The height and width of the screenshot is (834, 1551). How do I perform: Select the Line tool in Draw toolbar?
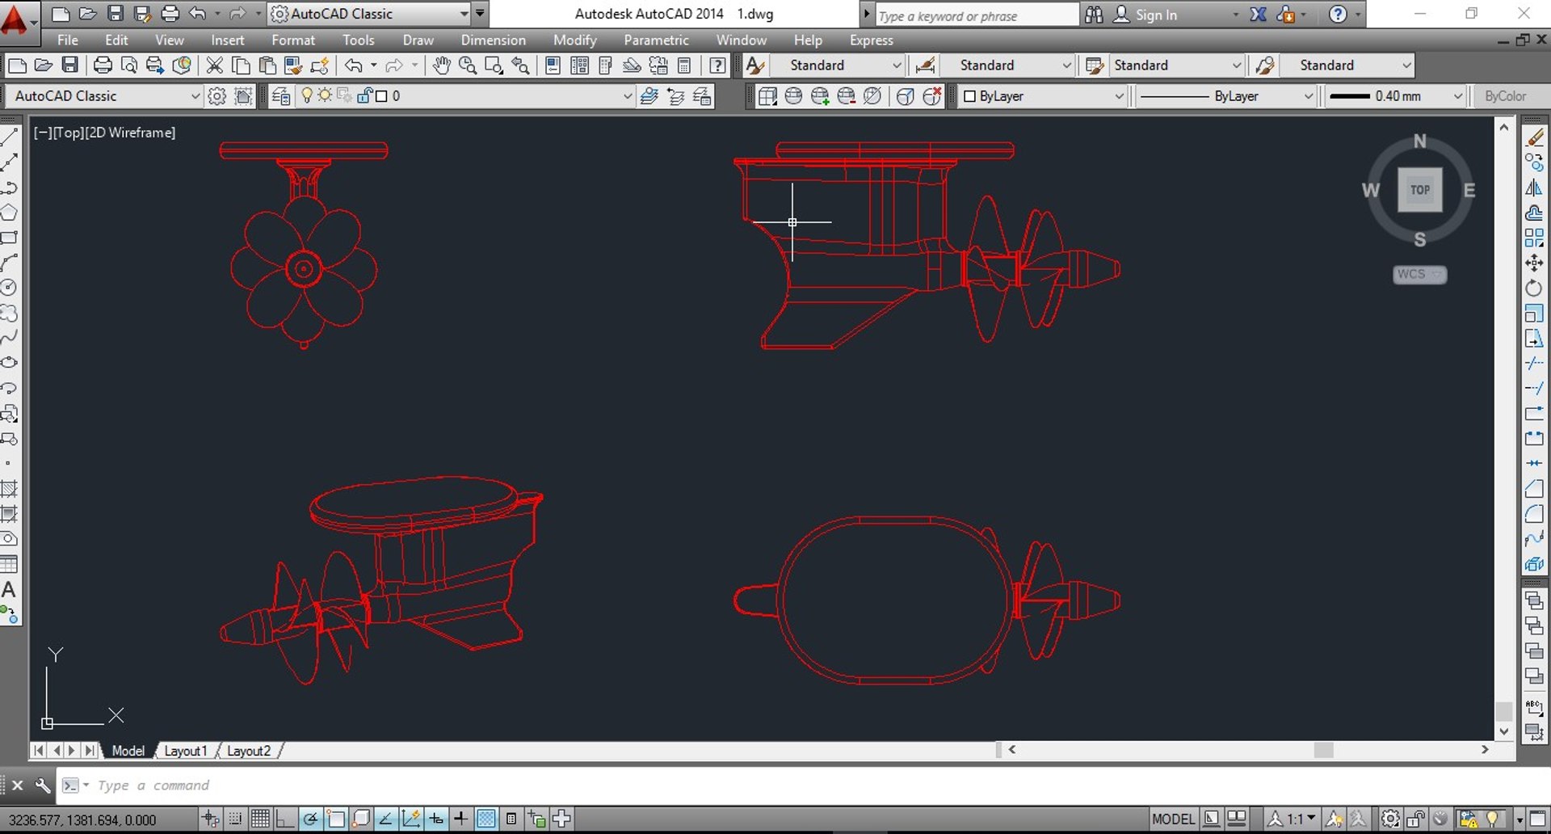9,137
